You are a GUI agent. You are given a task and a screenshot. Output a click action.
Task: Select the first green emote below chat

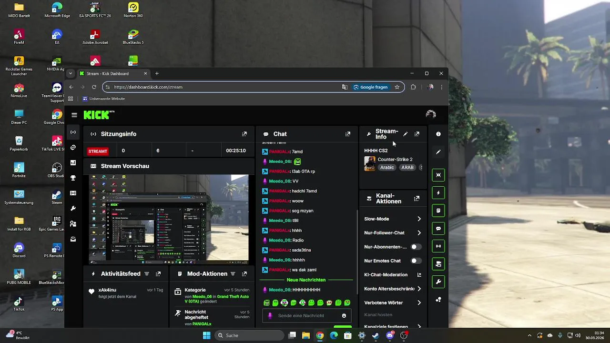266,303
